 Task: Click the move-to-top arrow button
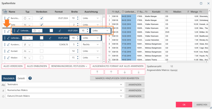coord(97,72)
